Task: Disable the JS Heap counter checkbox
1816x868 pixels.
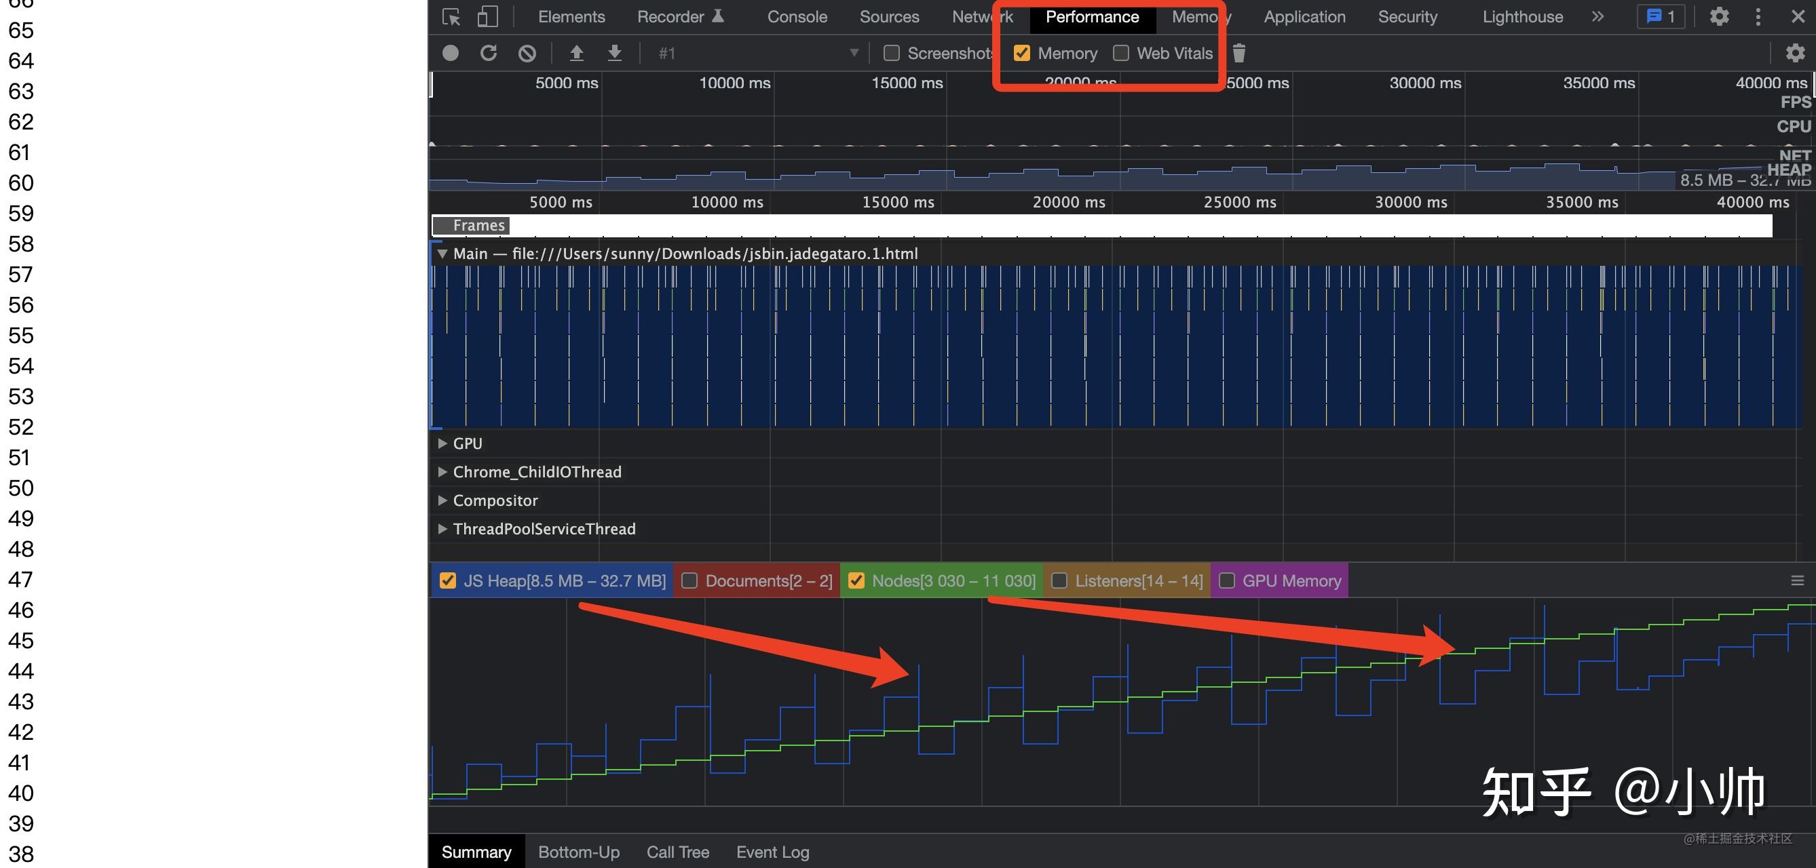Action: coord(447,580)
